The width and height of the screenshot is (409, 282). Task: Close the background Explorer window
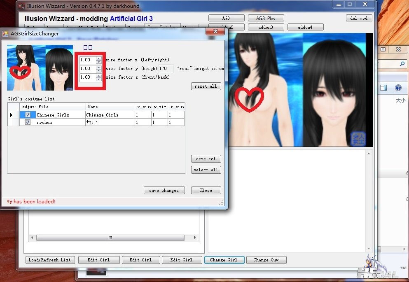point(398,49)
